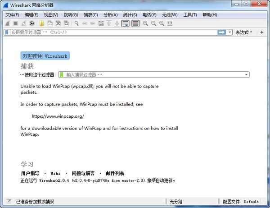Image resolution: width=270 pixels, height=208 pixels.
Task: Click the go forward arrow icon
Action: pos(93,23)
